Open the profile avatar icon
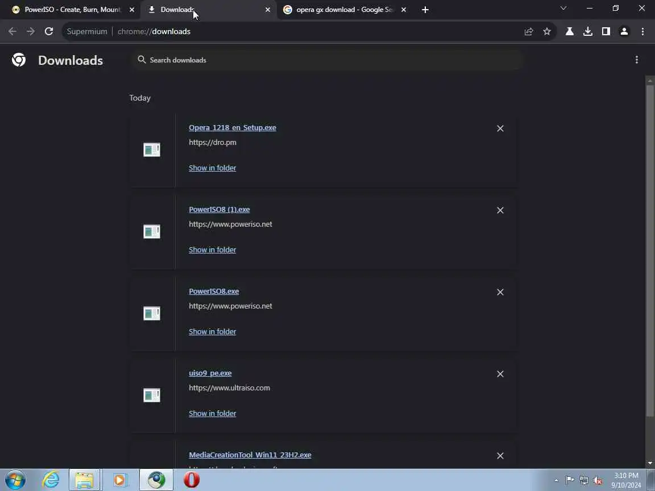655x491 pixels. (x=624, y=31)
